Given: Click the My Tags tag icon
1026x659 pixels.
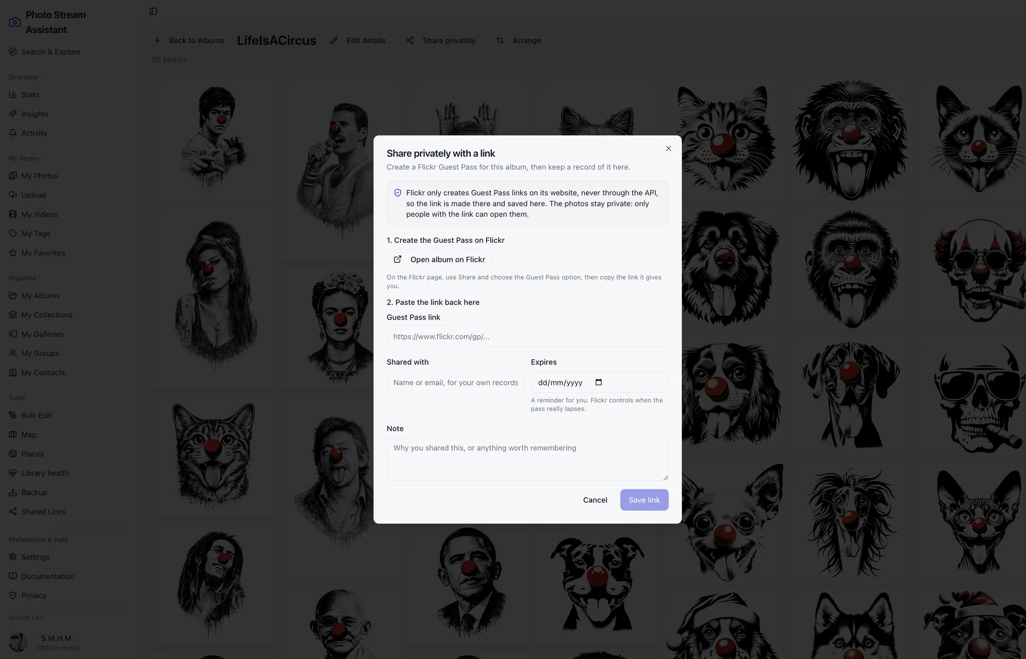Looking at the screenshot, I should [13, 233].
